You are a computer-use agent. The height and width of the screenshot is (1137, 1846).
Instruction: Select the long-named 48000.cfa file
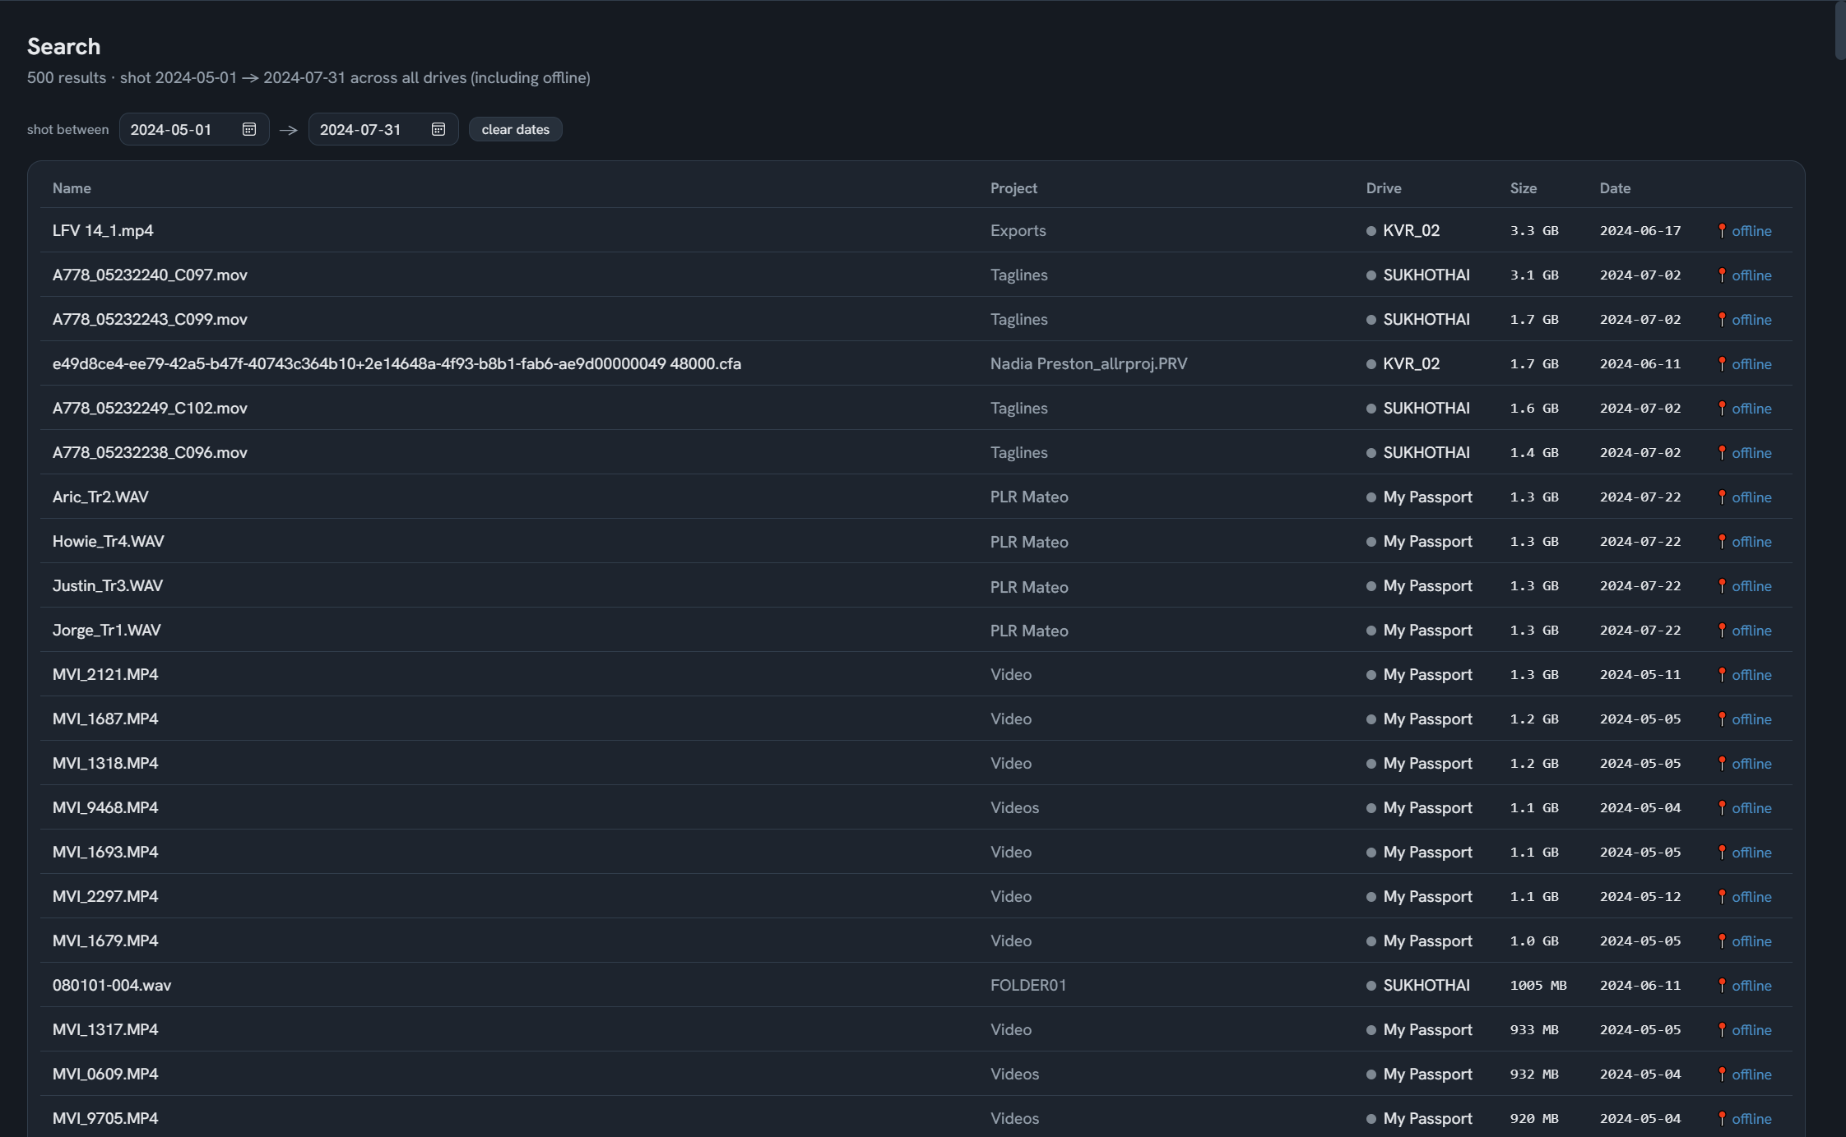click(x=397, y=363)
